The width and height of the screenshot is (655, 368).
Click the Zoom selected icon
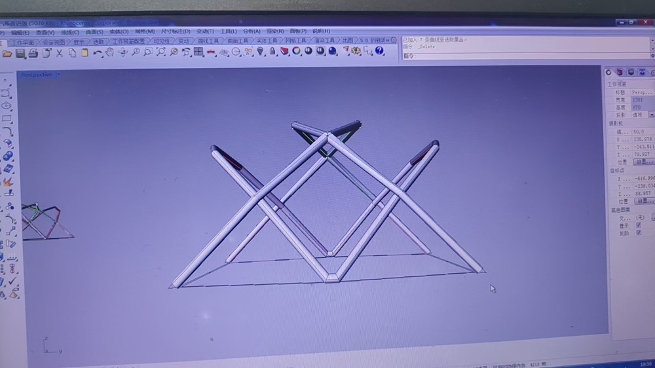[174, 52]
